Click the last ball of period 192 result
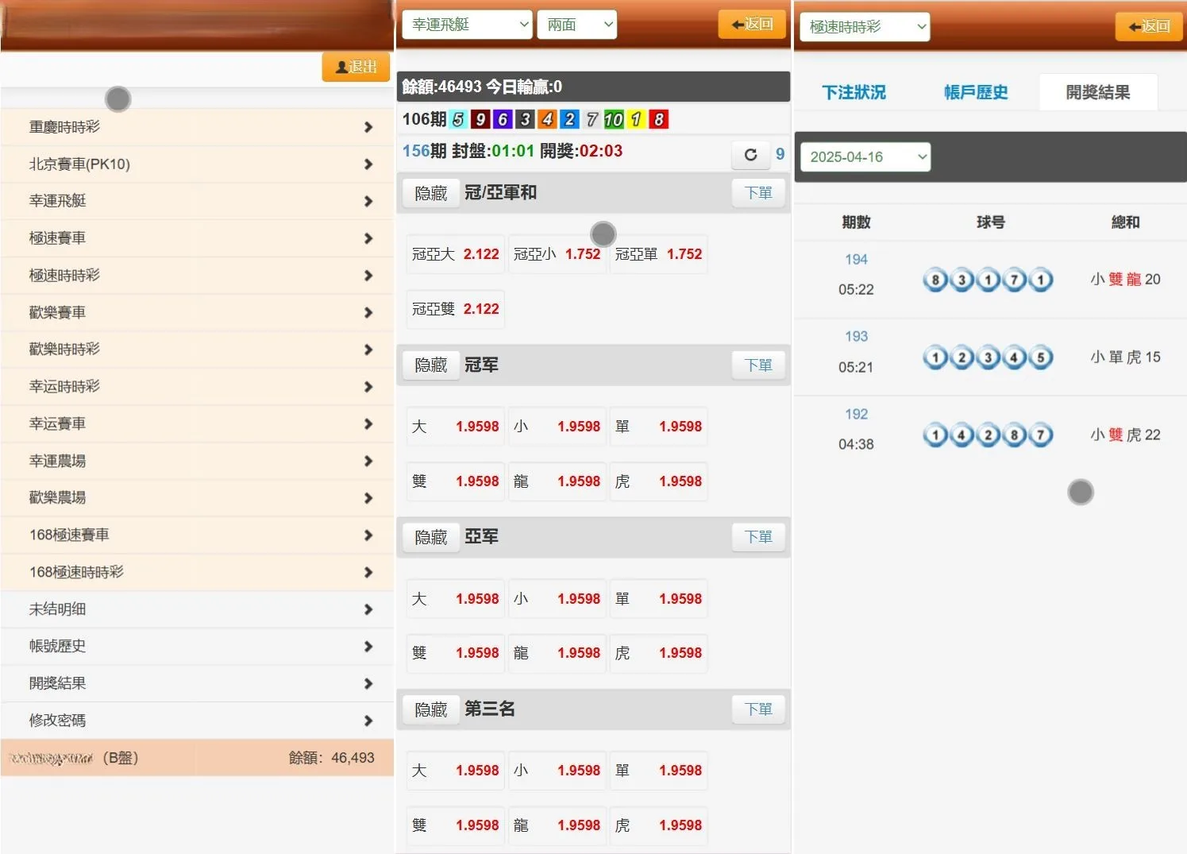 pyautogui.click(x=1040, y=435)
